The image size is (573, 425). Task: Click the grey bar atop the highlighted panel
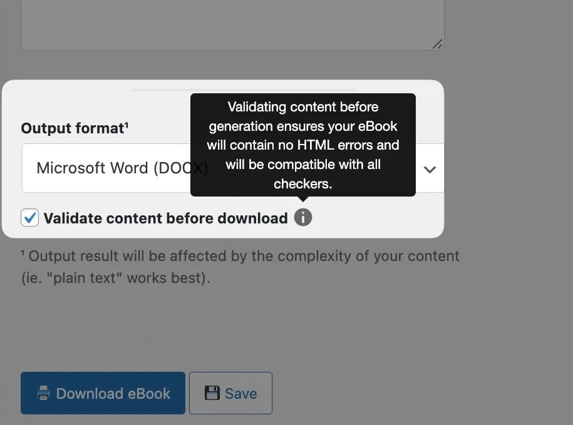pos(244,90)
